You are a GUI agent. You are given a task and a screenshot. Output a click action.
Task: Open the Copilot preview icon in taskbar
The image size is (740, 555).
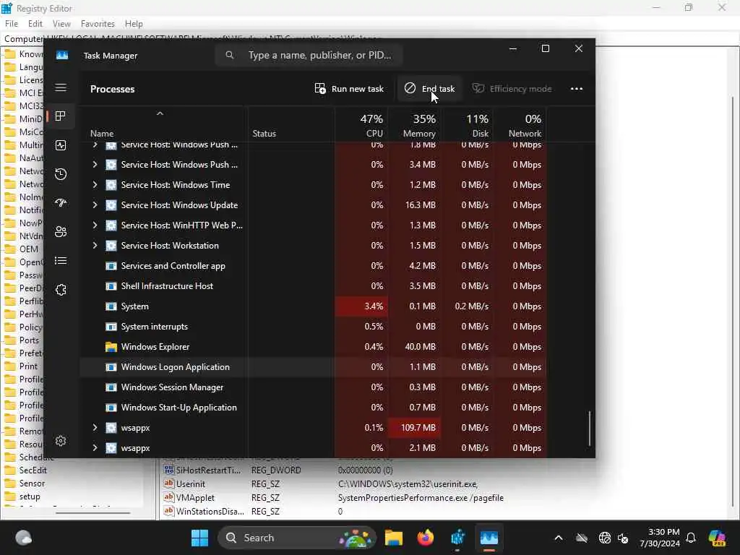[x=717, y=538]
